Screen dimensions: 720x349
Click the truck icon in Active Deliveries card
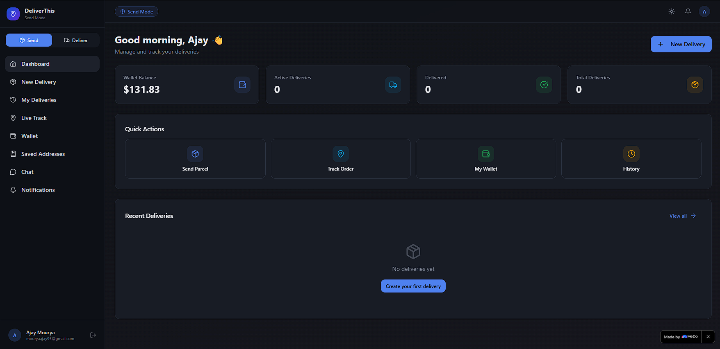coord(393,85)
